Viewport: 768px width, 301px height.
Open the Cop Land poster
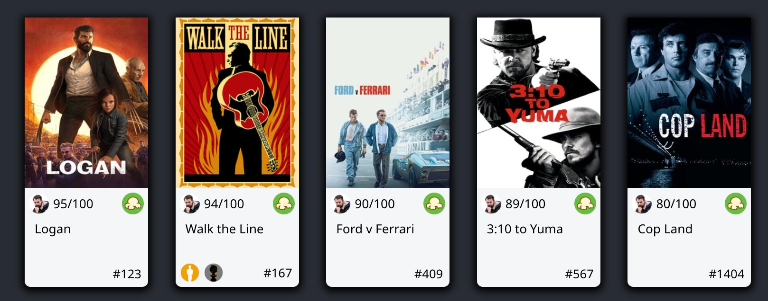pyautogui.click(x=689, y=103)
